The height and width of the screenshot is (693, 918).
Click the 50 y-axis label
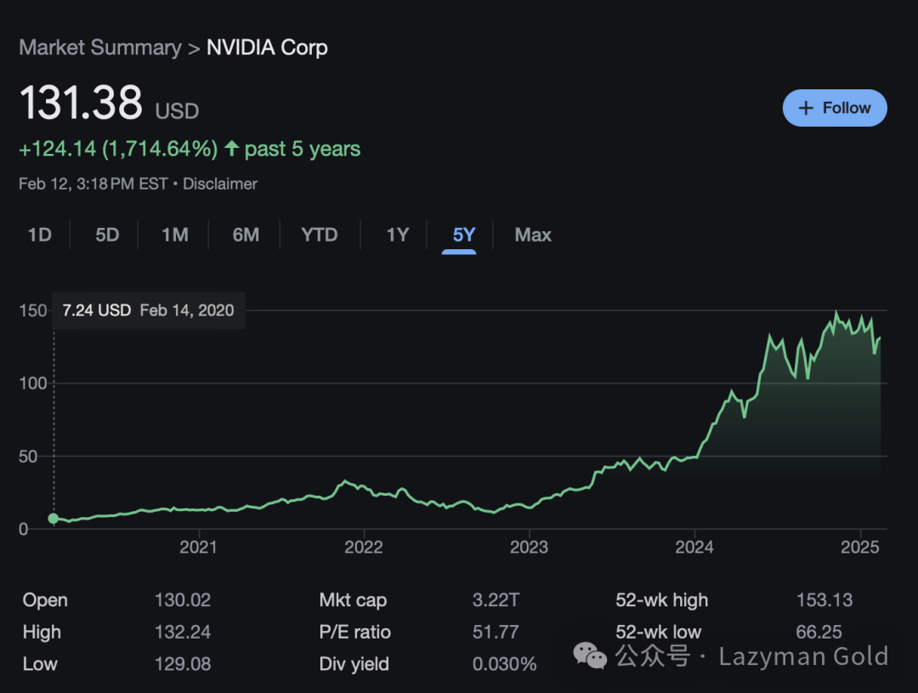coord(28,457)
